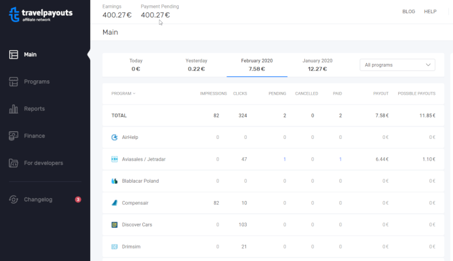Click Aviasales clicks value 47

[x=244, y=159]
